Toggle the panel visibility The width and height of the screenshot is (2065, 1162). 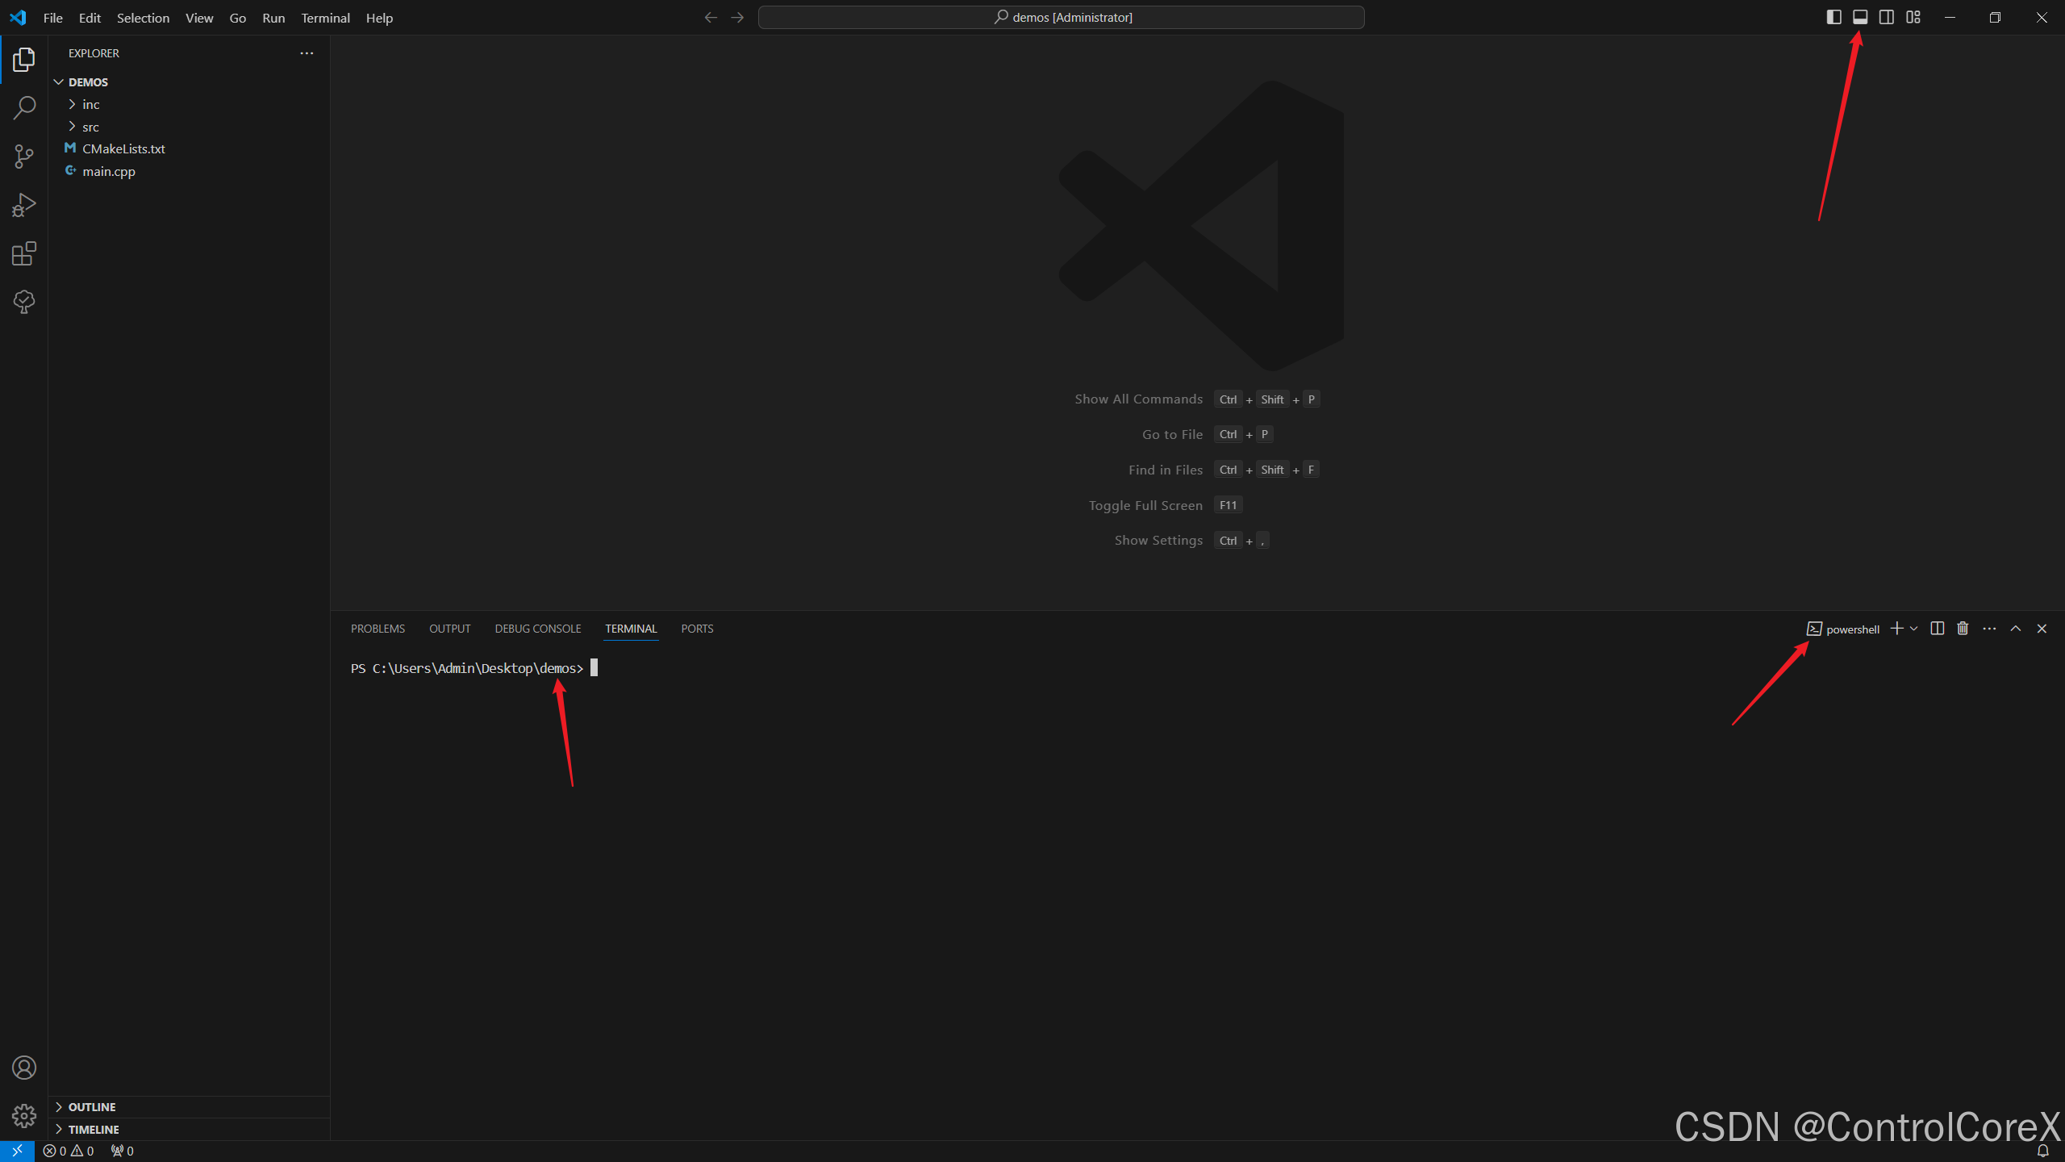click(1860, 16)
